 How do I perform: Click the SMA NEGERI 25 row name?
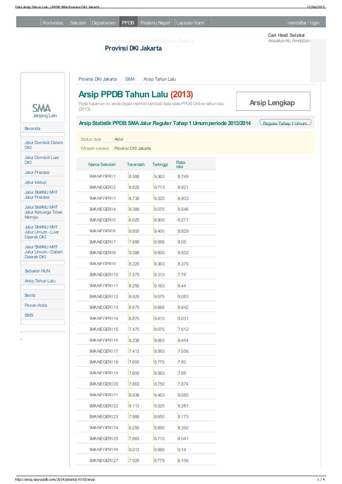click(104, 438)
